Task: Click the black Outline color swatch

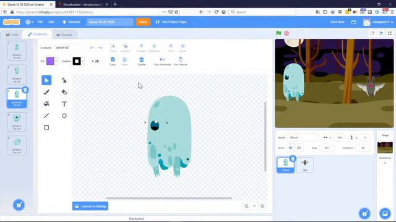Action: [x=77, y=61]
